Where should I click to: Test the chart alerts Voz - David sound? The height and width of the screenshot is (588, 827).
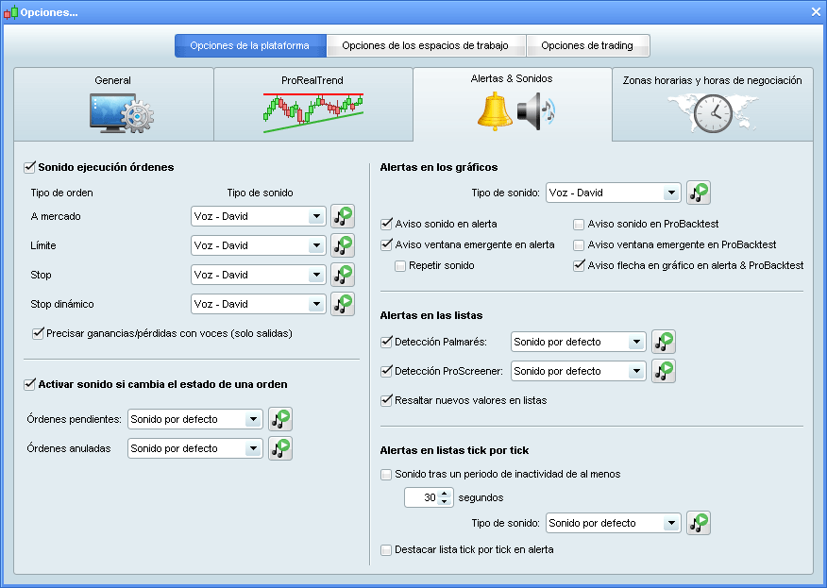point(699,192)
